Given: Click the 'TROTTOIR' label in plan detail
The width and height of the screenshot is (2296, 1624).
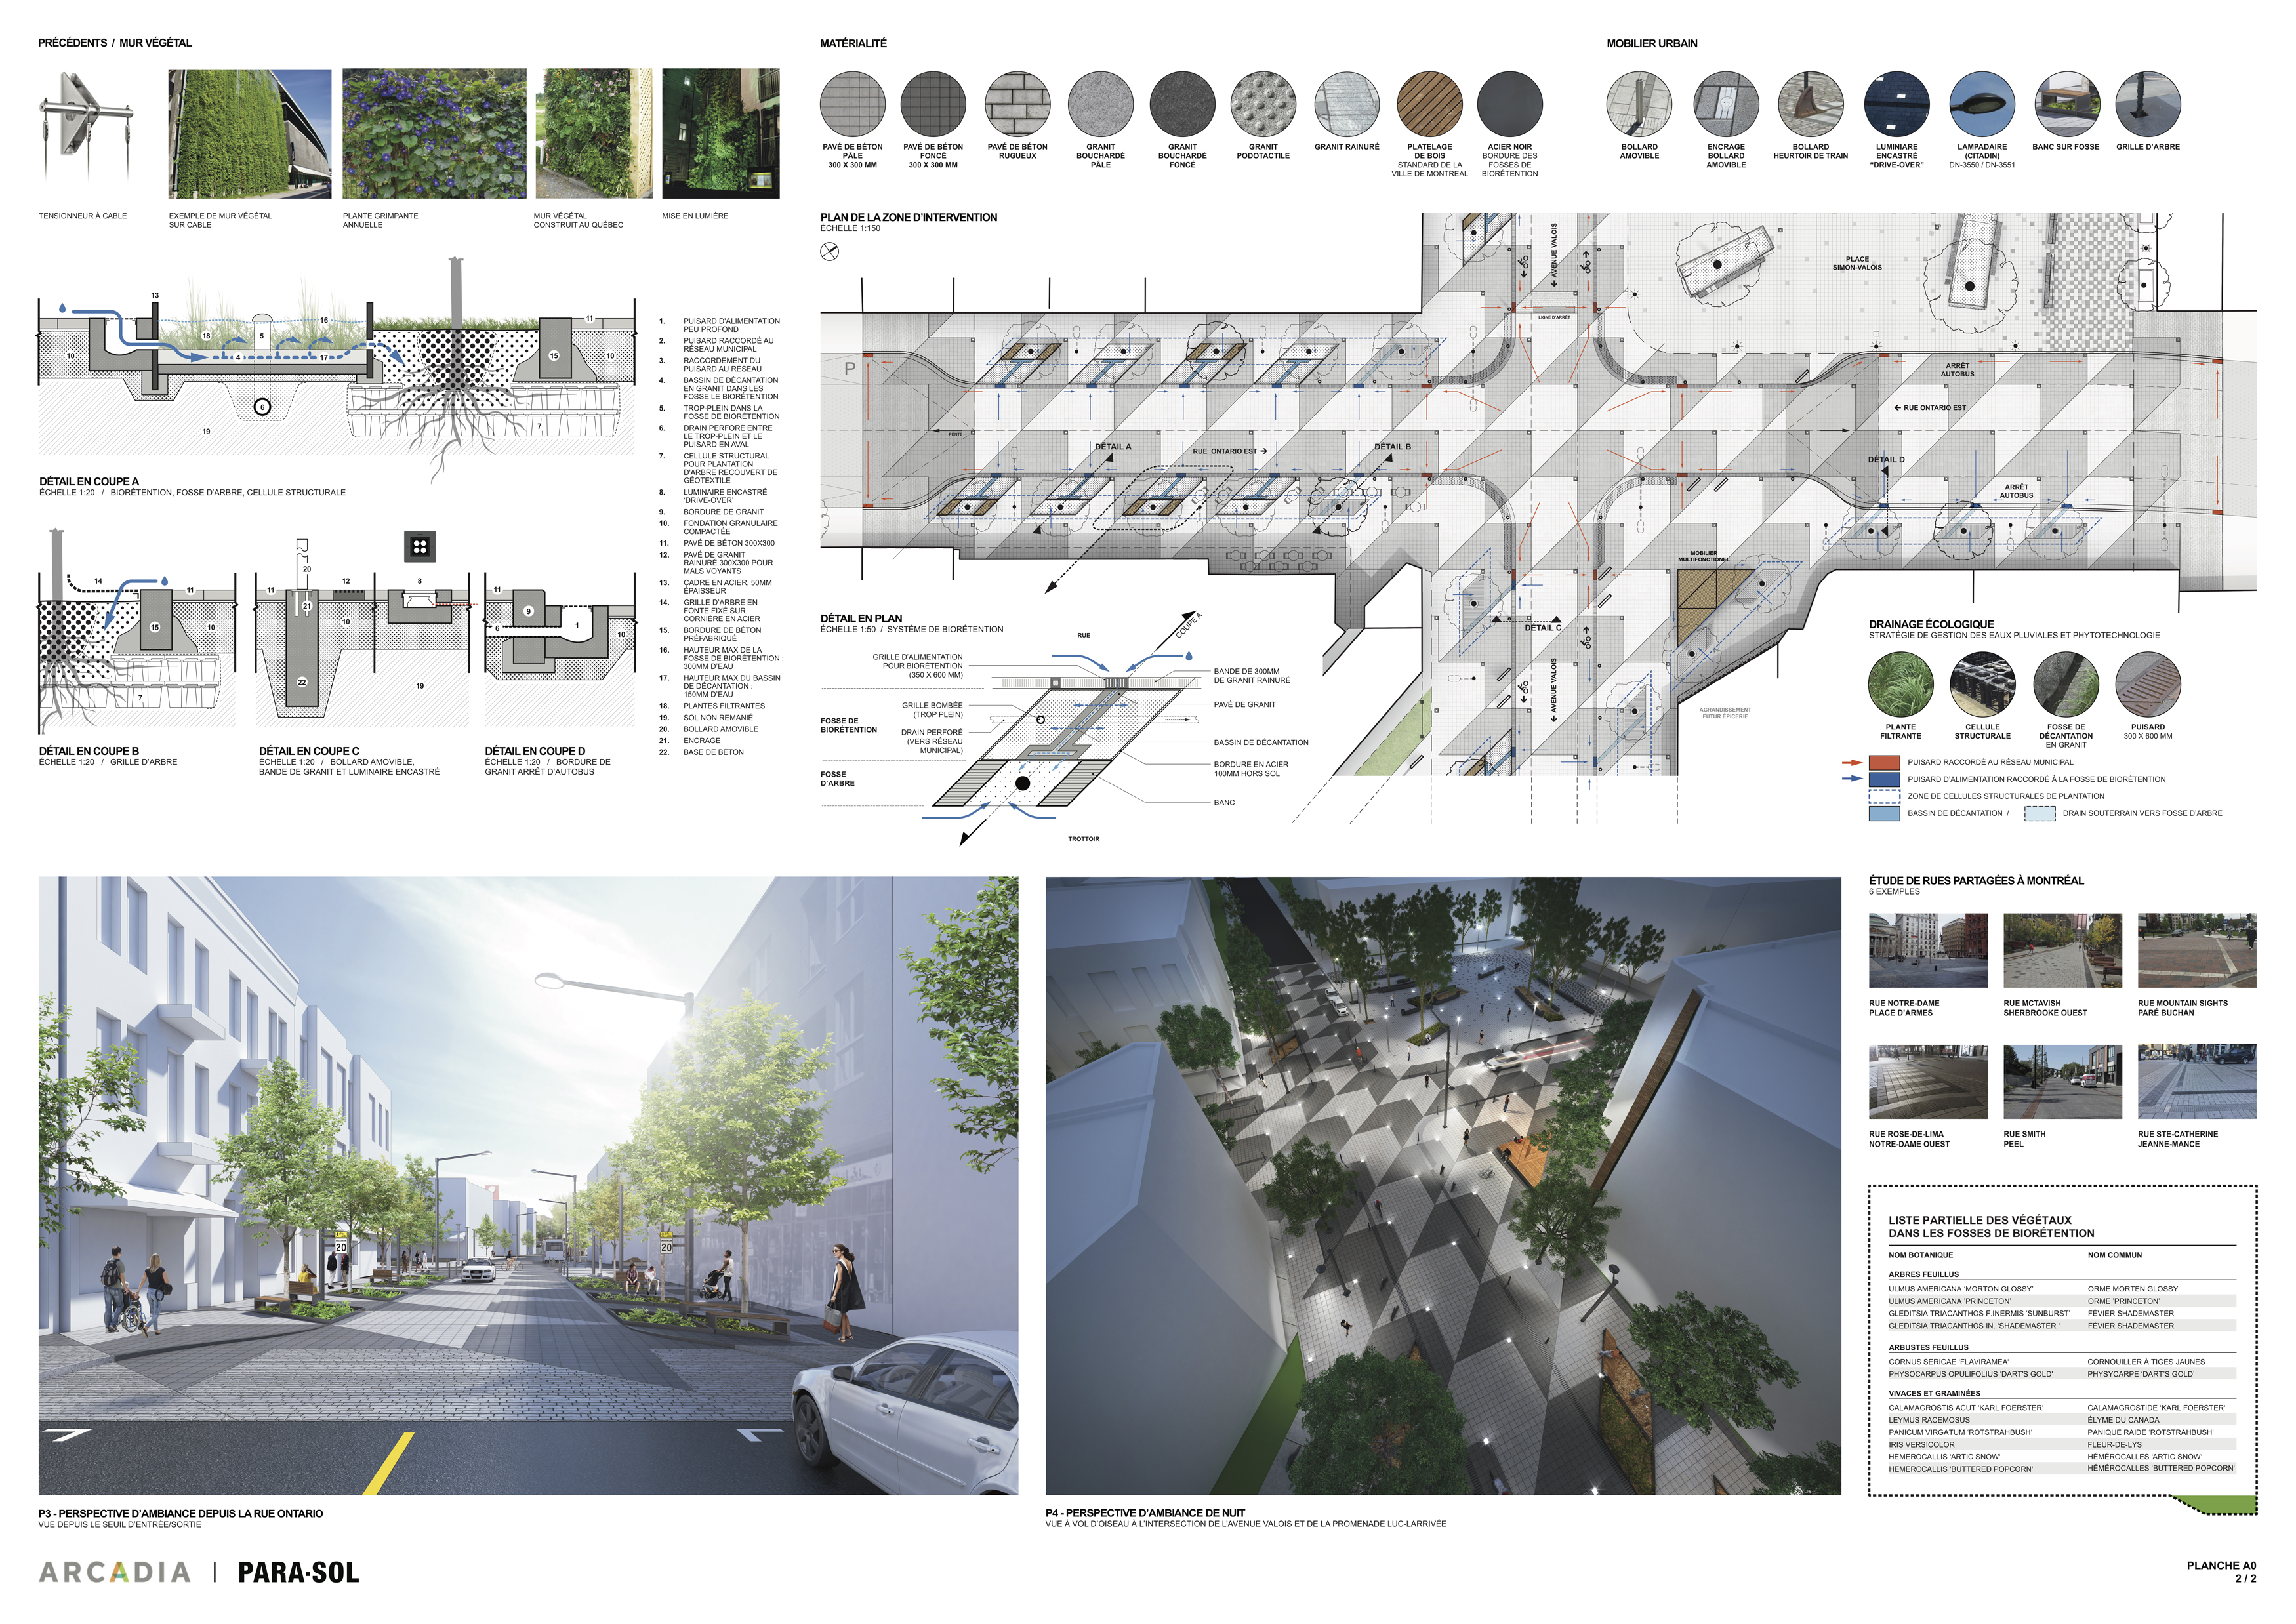Looking at the screenshot, I should 1083,839.
